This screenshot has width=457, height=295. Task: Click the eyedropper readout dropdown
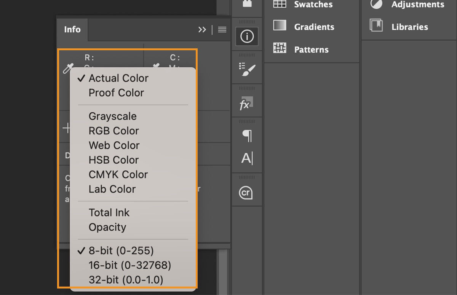(x=68, y=69)
